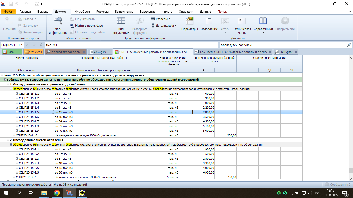Close the СКС.gsfx tab
353x198 pixels.
[109, 52]
